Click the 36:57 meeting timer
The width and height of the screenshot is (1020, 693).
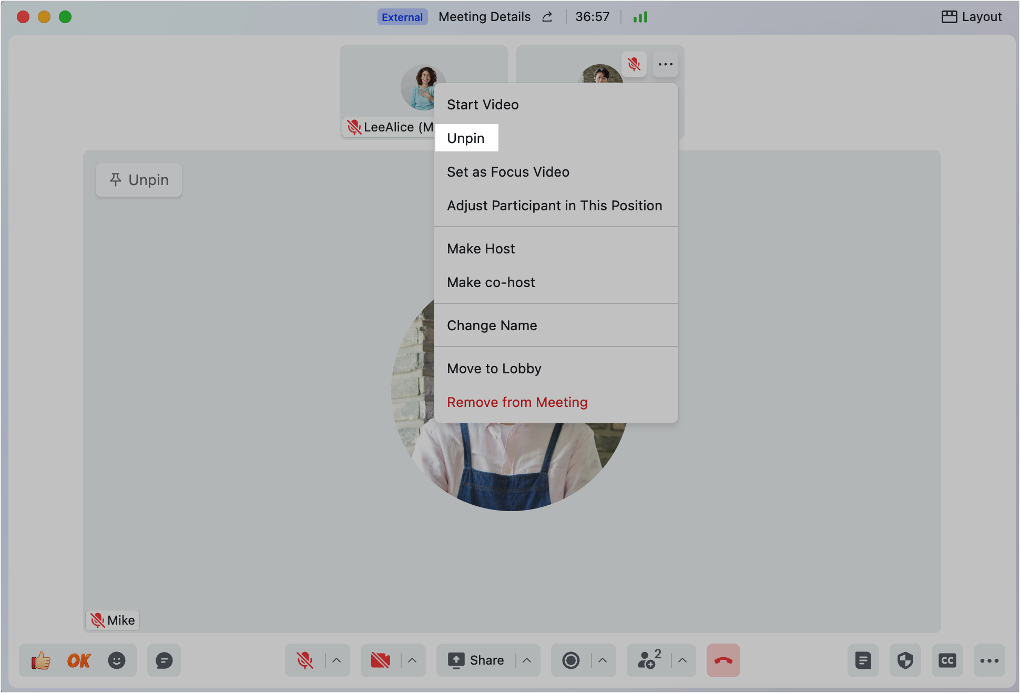click(593, 17)
